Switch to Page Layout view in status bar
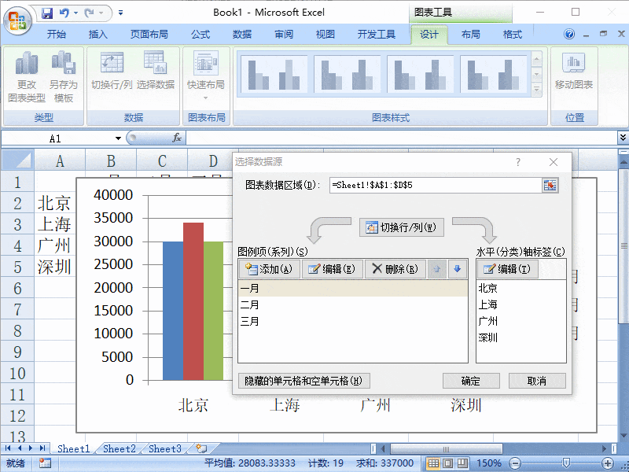Screen dimensions: 629x472 click(446, 463)
